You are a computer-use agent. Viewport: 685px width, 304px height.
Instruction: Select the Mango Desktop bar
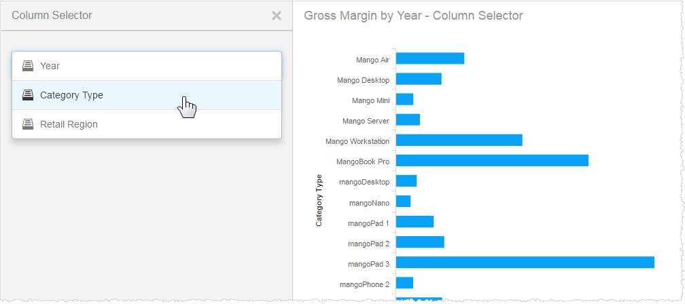tap(419, 79)
